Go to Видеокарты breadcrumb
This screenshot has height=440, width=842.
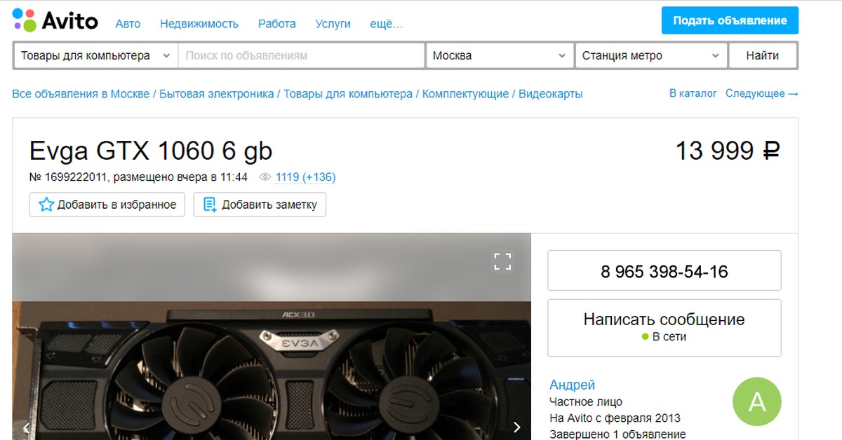click(x=551, y=94)
